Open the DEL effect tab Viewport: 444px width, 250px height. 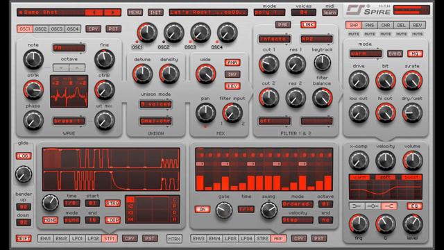pyautogui.click(x=401, y=25)
